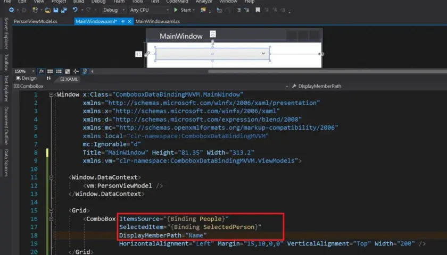Switch to the Design pane tab
This screenshot has width=447, height=255.
(26, 78)
